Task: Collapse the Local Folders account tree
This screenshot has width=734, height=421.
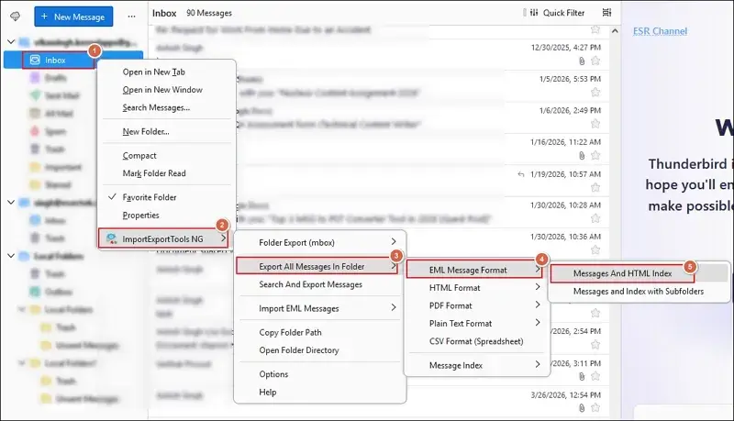Action: (x=11, y=256)
